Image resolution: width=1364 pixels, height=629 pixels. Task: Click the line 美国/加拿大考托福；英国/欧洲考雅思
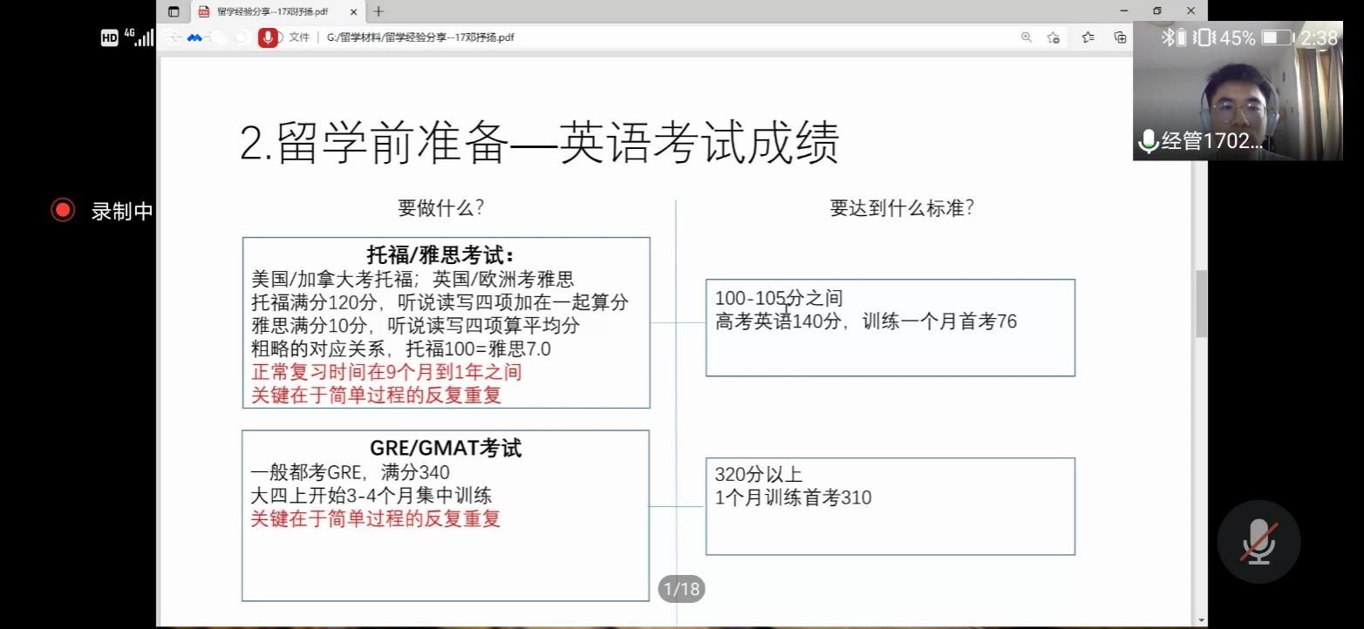(413, 280)
